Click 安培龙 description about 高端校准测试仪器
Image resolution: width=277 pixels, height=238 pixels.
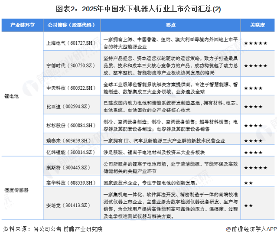[170, 205]
